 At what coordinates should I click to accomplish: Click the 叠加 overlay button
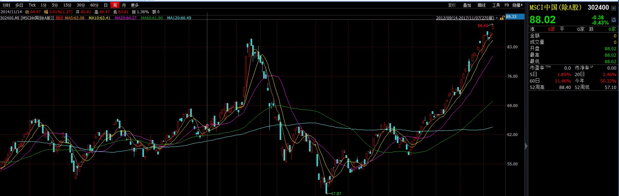(x=467, y=5)
